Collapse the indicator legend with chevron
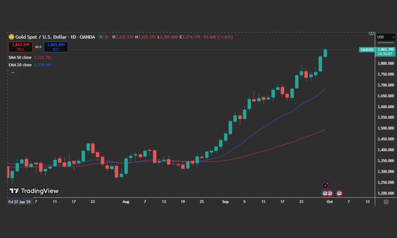Viewport: 397px width, 238px height. pos(13,72)
